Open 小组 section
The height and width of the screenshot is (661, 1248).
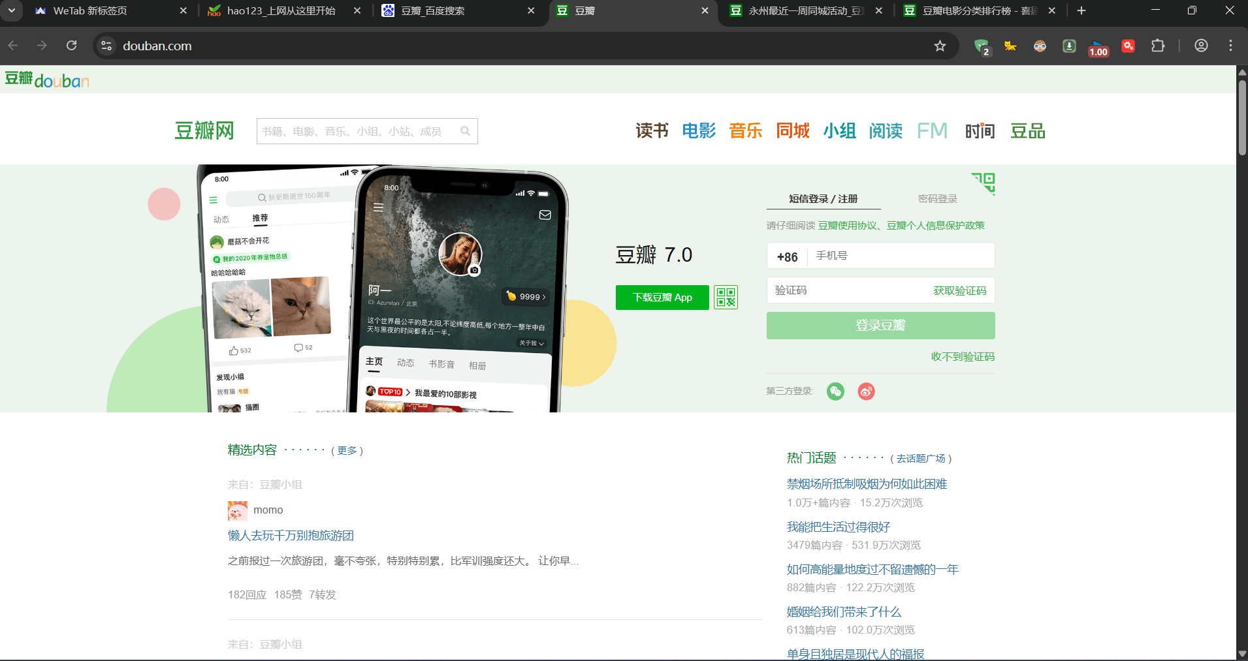[x=839, y=131]
